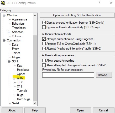Select Colours in category tree
The width and height of the screenshot is (115, 113).
pos(17,36)
